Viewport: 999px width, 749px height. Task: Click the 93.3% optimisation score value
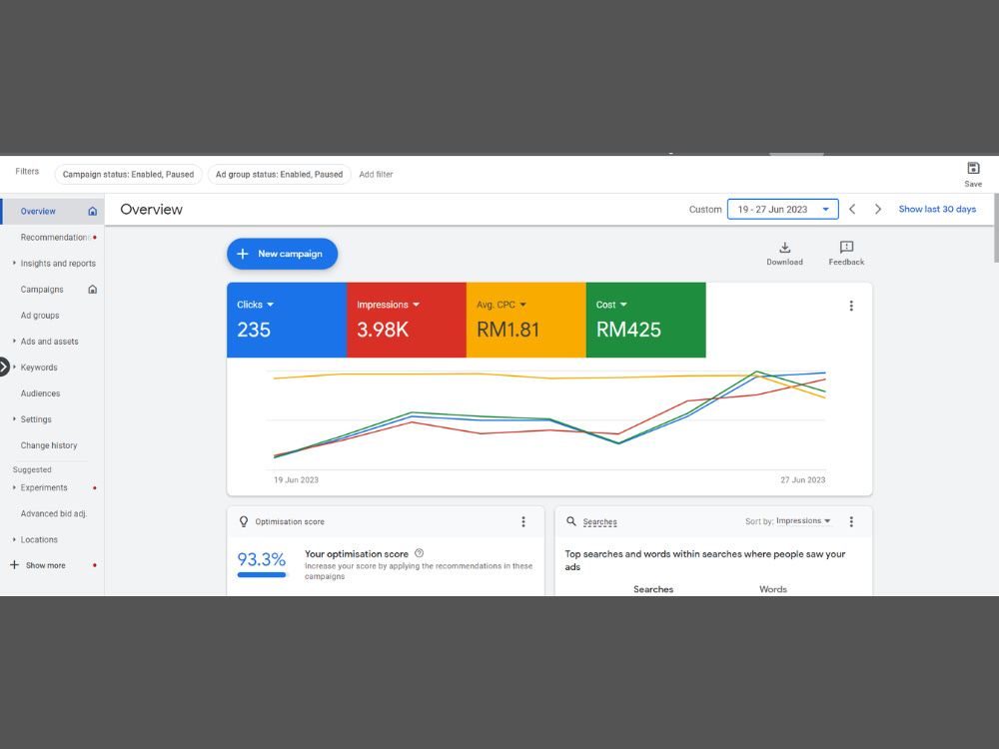261,559
